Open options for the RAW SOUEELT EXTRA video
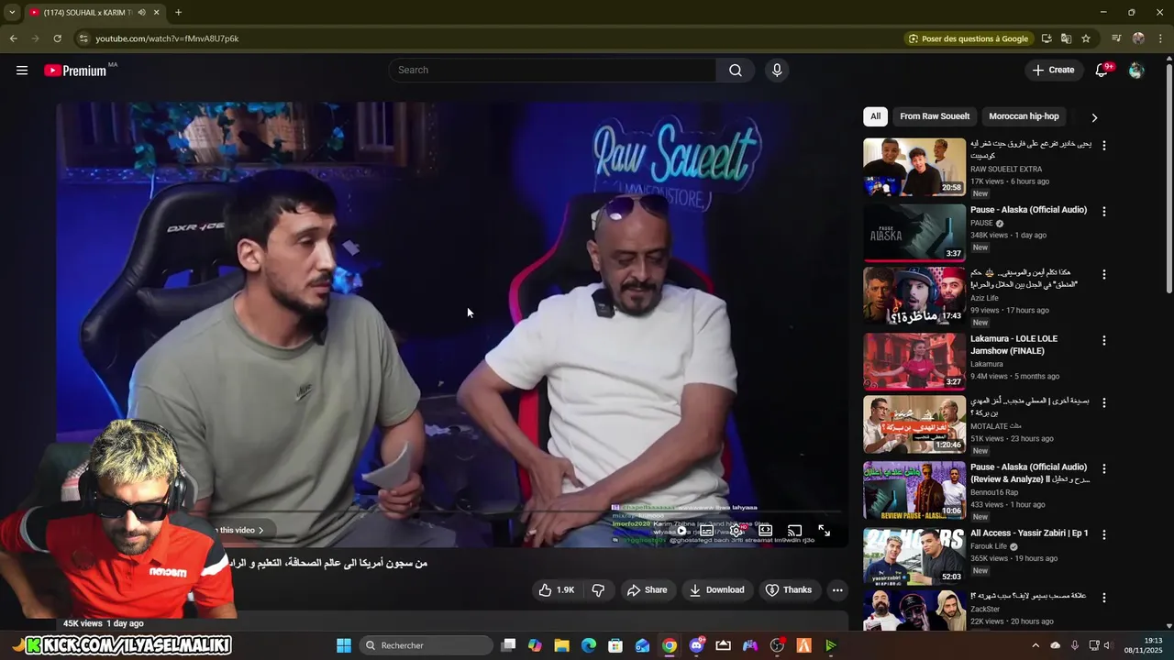 tap(1104, 146)
